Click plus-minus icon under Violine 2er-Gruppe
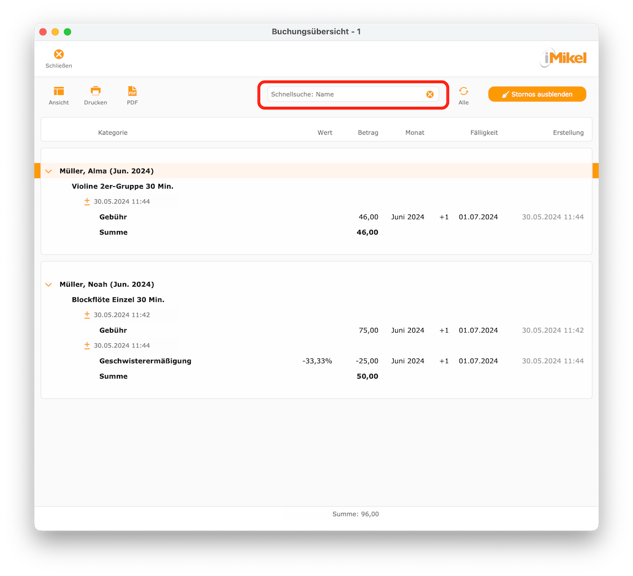633x576 pixels. pos(87,202)
